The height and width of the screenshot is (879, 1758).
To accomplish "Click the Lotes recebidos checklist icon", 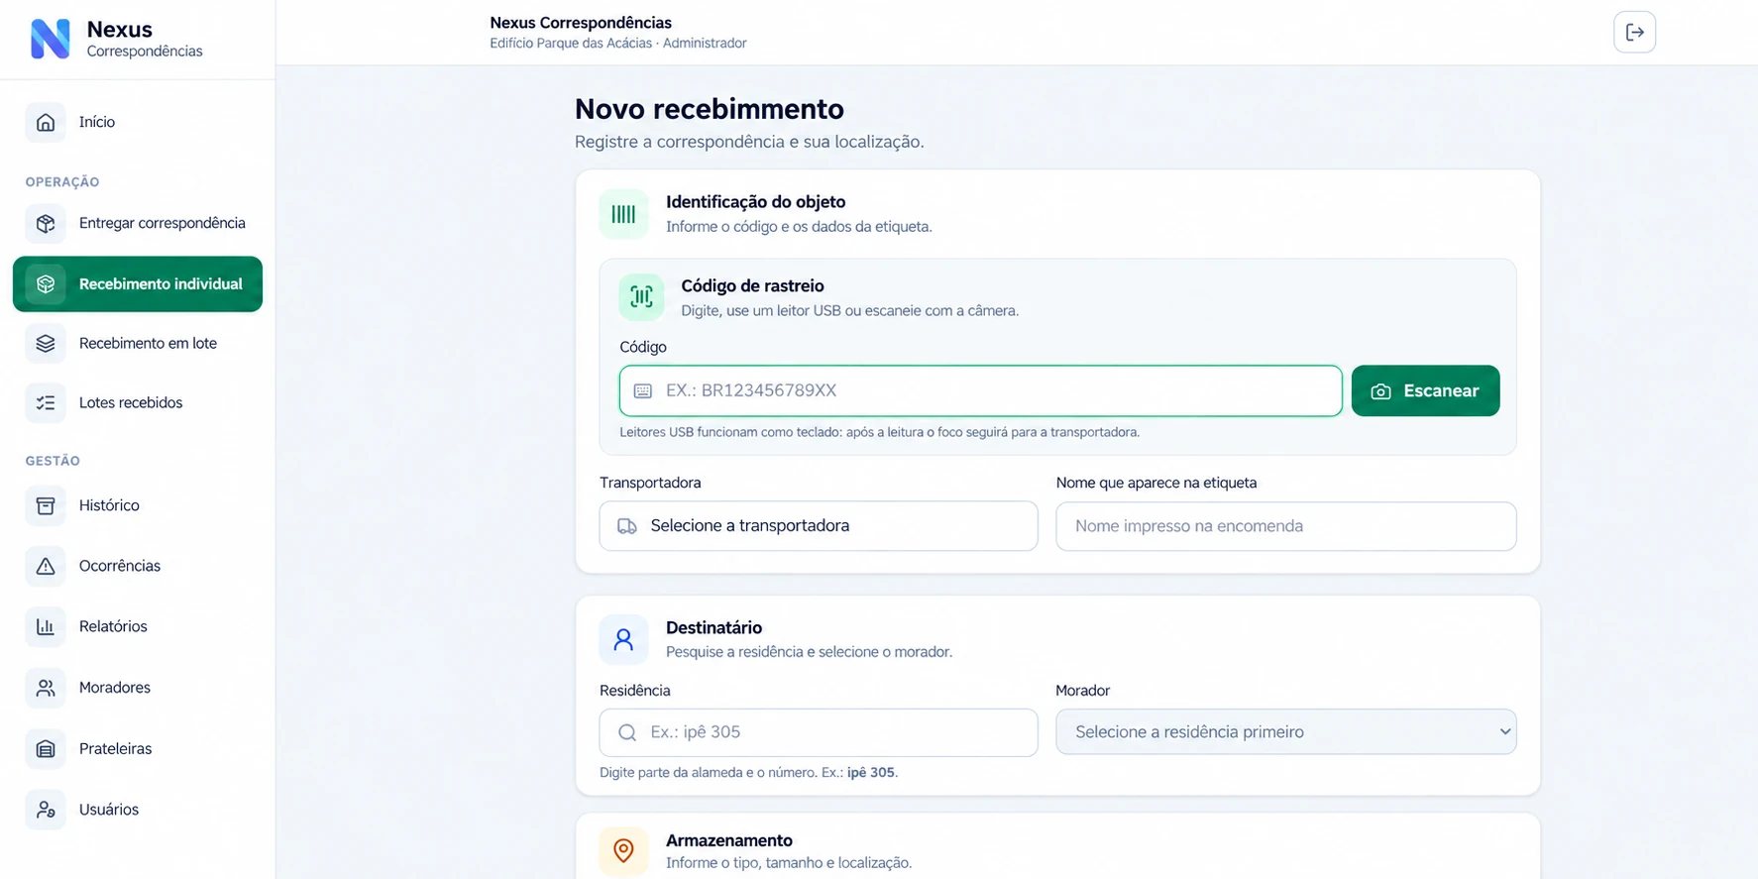I will (46, 402).
